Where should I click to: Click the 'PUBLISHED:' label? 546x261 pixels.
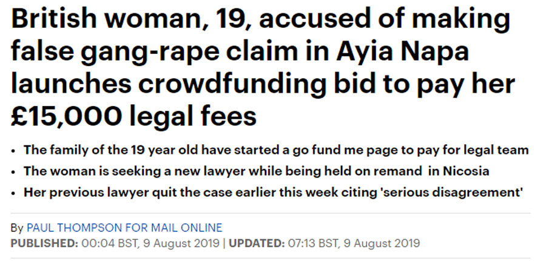(x=44, y=243)
